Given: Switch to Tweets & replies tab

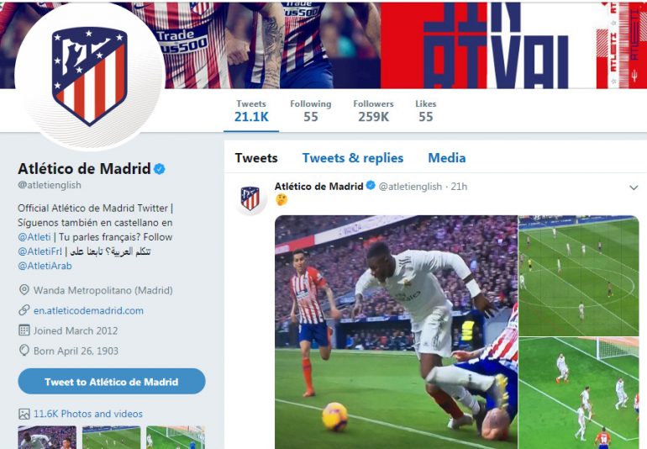Looking at the screenshot, I should (353, 158).
